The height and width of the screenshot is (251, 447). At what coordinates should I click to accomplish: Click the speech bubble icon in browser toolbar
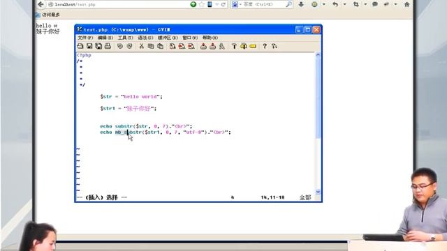coord(375,4)
